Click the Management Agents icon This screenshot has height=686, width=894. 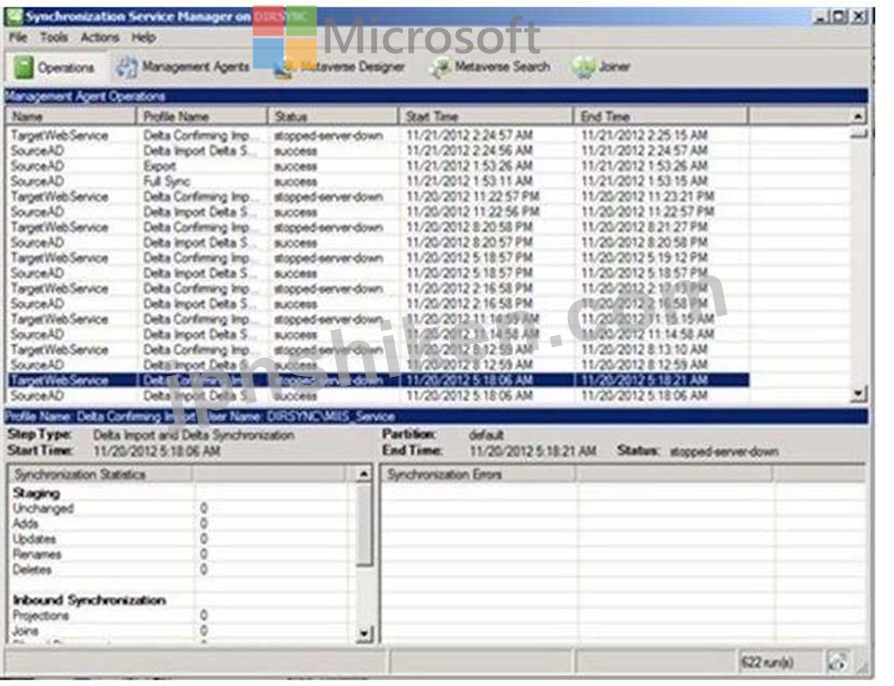126,67
